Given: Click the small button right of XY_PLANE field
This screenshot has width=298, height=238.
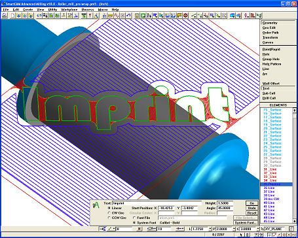Looking at the screenshot, I should tap(291, 229).
